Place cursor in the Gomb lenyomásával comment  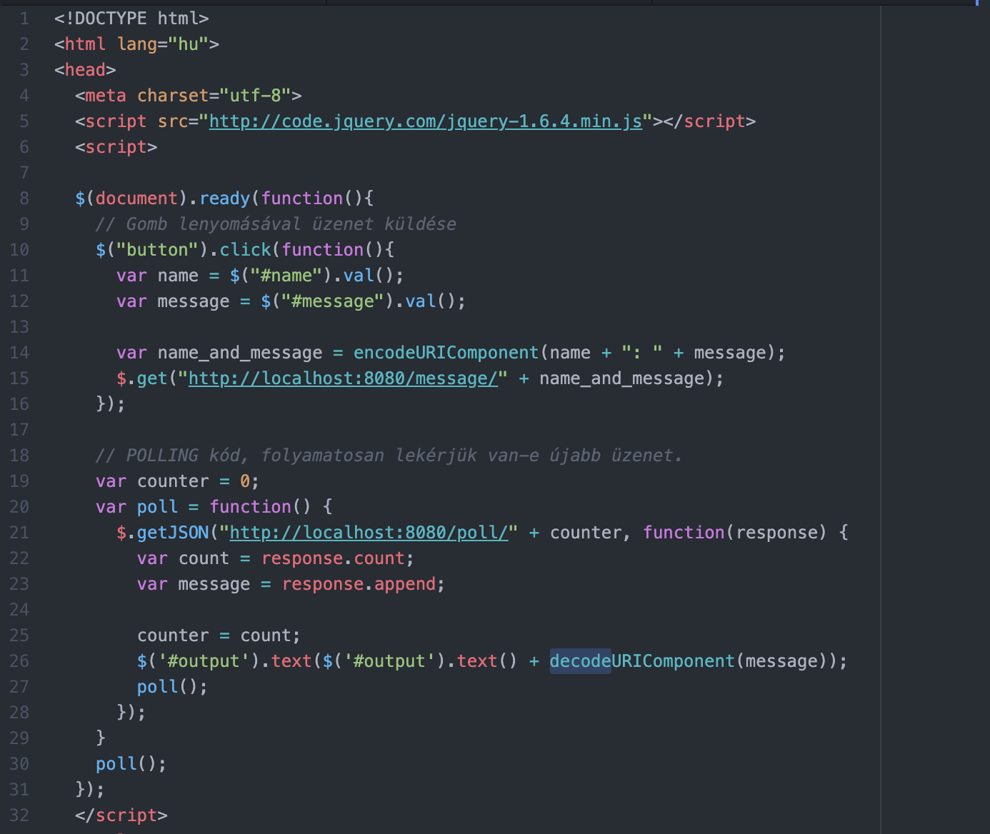point(275,224)
